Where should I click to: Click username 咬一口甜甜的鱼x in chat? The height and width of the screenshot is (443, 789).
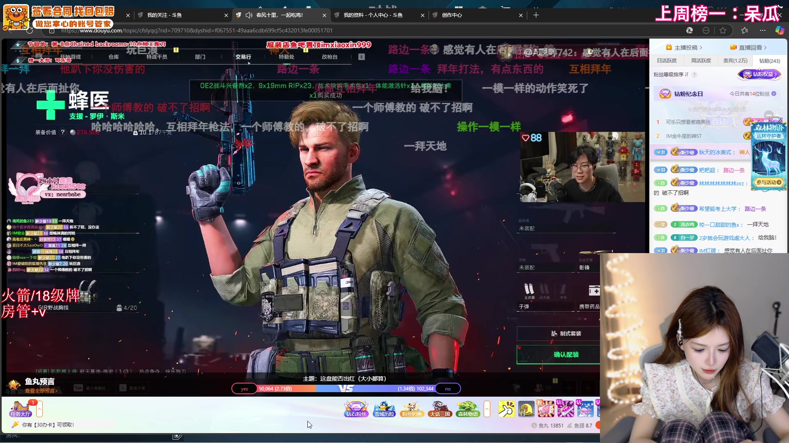719,225
